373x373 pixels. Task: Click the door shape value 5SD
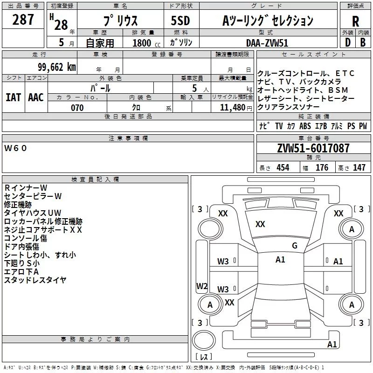[180, 21]
